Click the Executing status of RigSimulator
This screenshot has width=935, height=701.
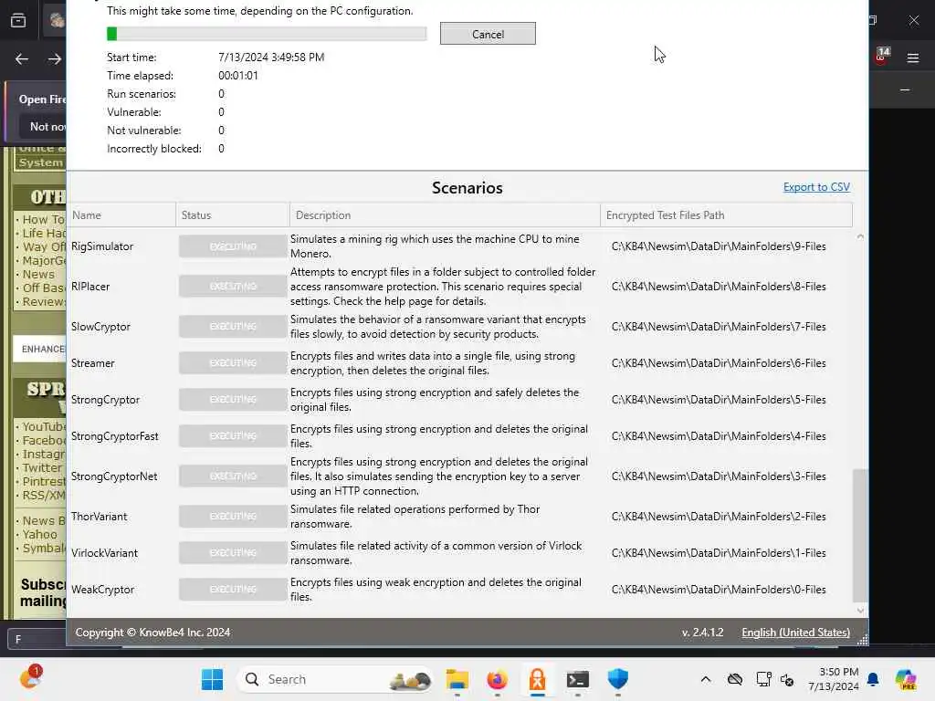click(x=233, y=246)
